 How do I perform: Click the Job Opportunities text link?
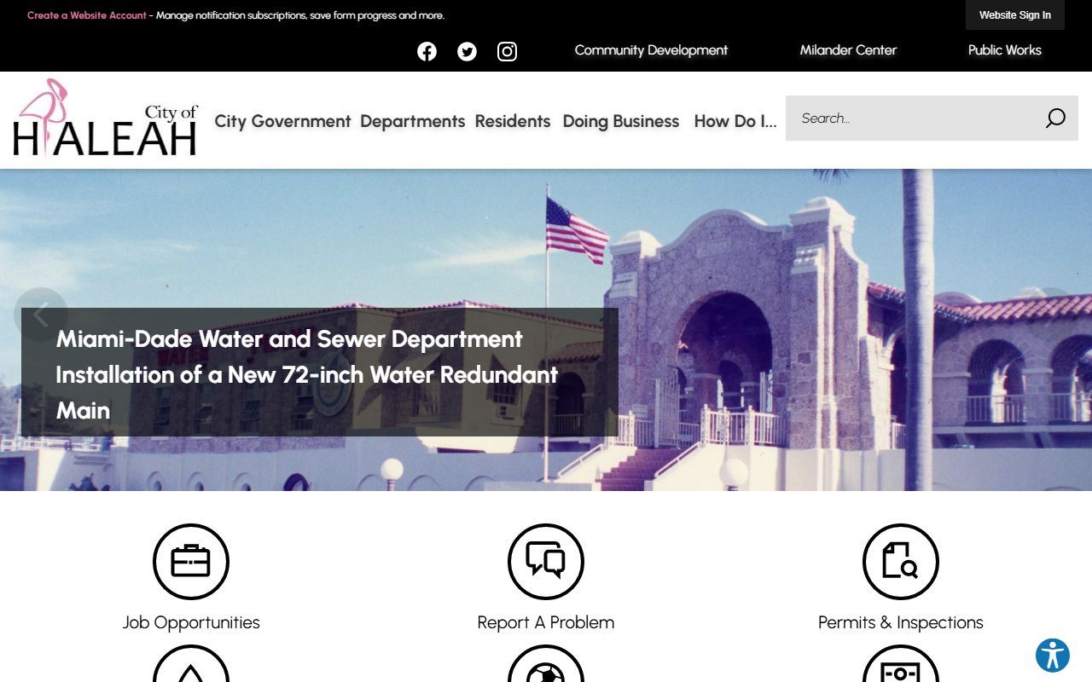(x=191, y=622)
